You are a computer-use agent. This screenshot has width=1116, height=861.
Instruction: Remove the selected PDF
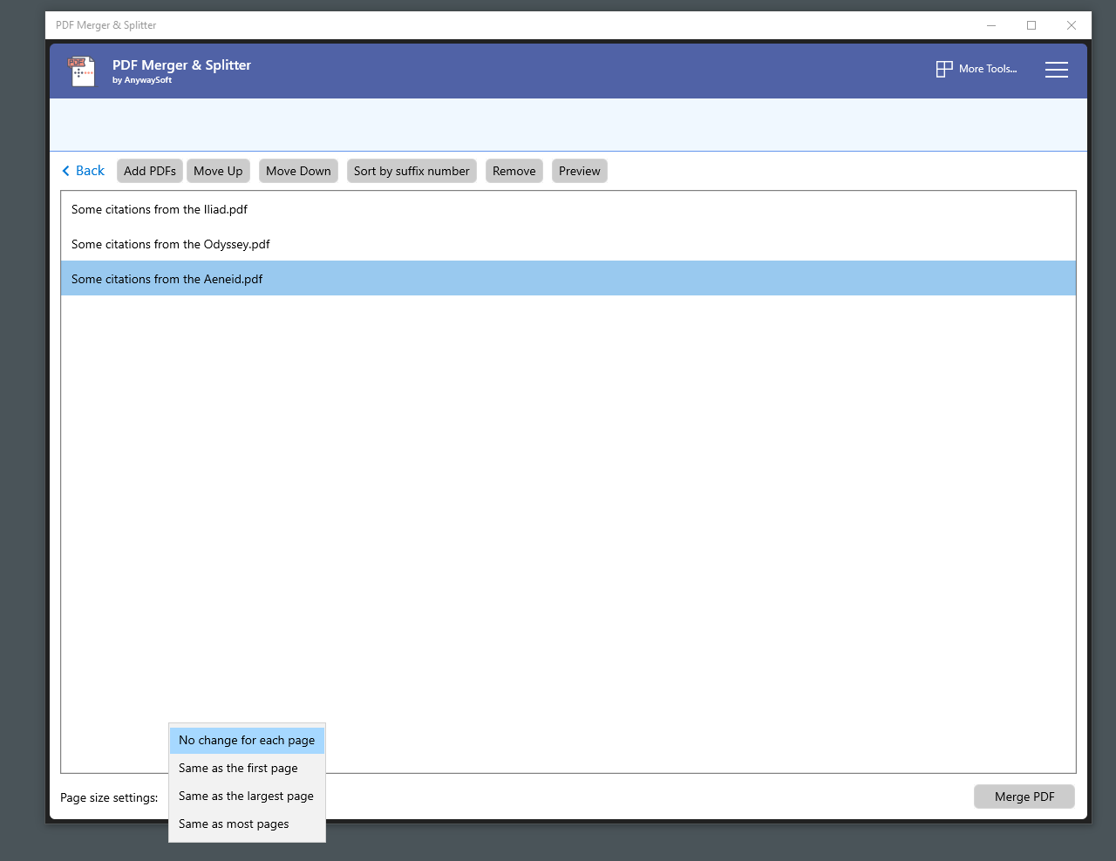point(514,171)
